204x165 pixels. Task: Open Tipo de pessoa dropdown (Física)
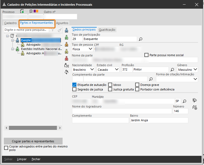[82, 49]
